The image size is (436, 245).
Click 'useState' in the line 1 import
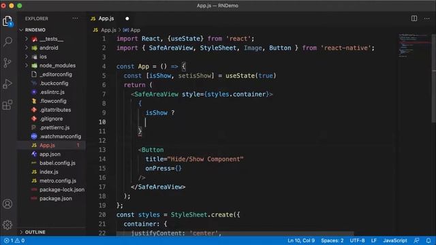click(x=185, y=39)
